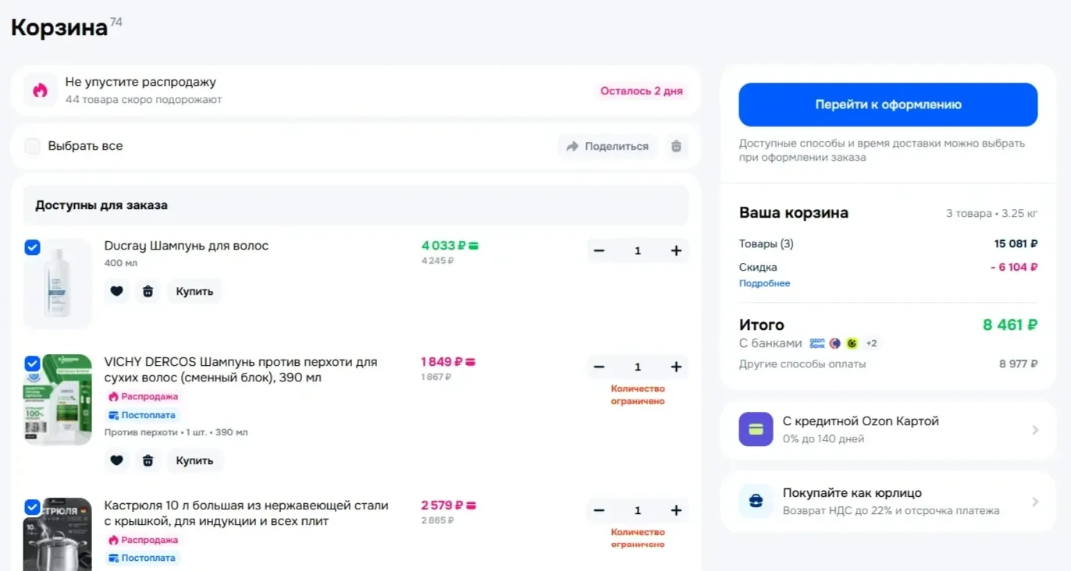Click the credit Ozon Card purple icon
The width and height of the screenshot is (1071, 571).
756,429
